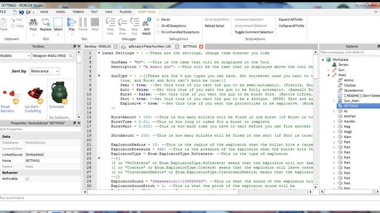Select AimPart in the Explorer
380x213 pixels.
[x=350, y=117]
